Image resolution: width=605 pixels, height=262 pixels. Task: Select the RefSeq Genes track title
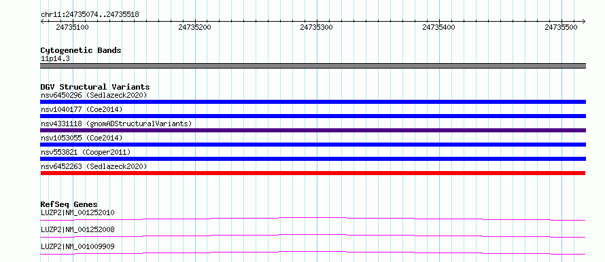pos(69,204)
